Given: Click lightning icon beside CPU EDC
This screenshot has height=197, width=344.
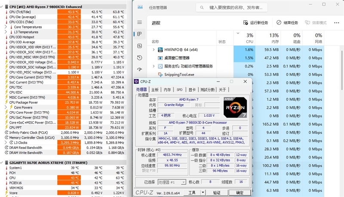Looking at the screenshot, I should pos(6,92).
